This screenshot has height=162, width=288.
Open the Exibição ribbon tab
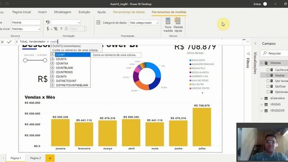click(x=84, y=12)
